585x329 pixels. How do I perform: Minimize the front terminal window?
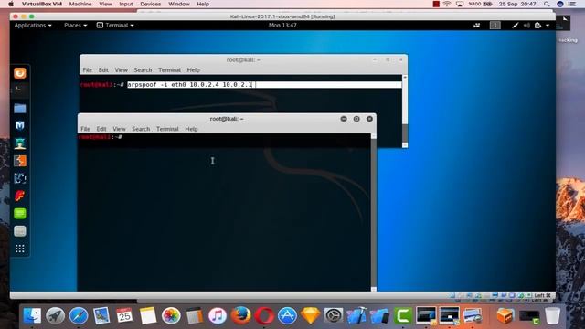[344, 119]
